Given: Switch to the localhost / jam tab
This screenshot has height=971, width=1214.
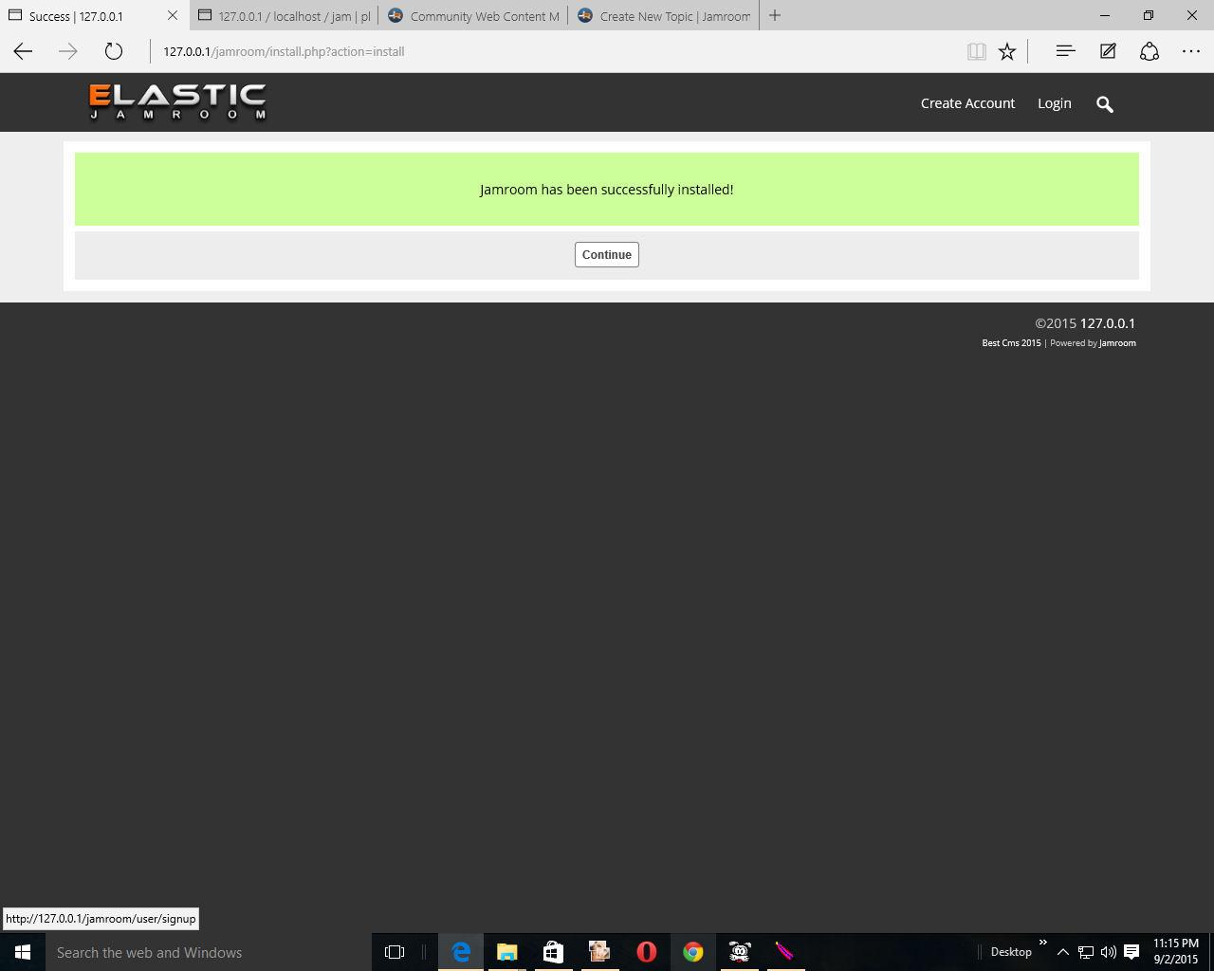Looking at the screenshot, I should (285, 16).
